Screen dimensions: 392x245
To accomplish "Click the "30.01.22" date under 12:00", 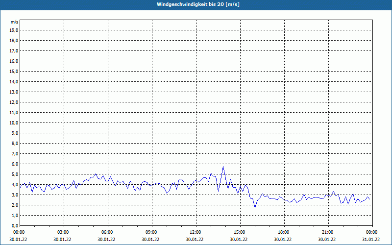I will (195, 239).
